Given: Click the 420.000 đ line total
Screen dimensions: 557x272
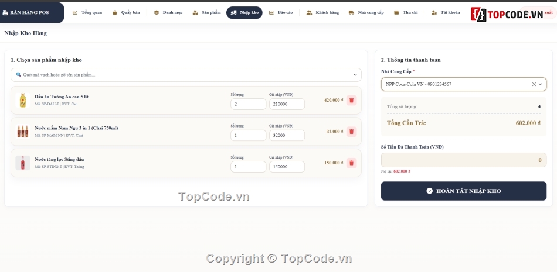Looking at the screenshot, I should pyautogui.click(x=334, y=101).
